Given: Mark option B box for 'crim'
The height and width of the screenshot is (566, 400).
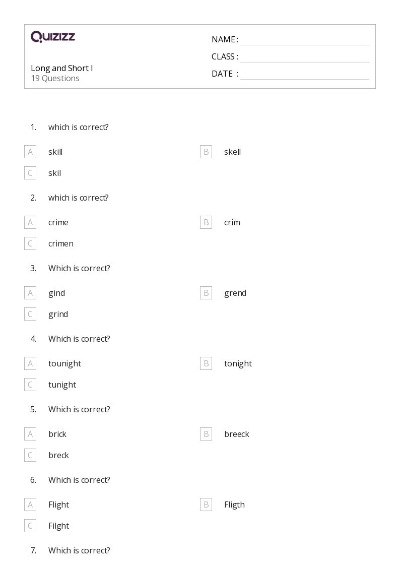Looking at the screenshot, I should (206, 222).
